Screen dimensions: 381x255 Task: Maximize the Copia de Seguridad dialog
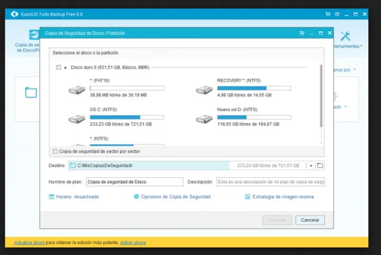(321, 33)
